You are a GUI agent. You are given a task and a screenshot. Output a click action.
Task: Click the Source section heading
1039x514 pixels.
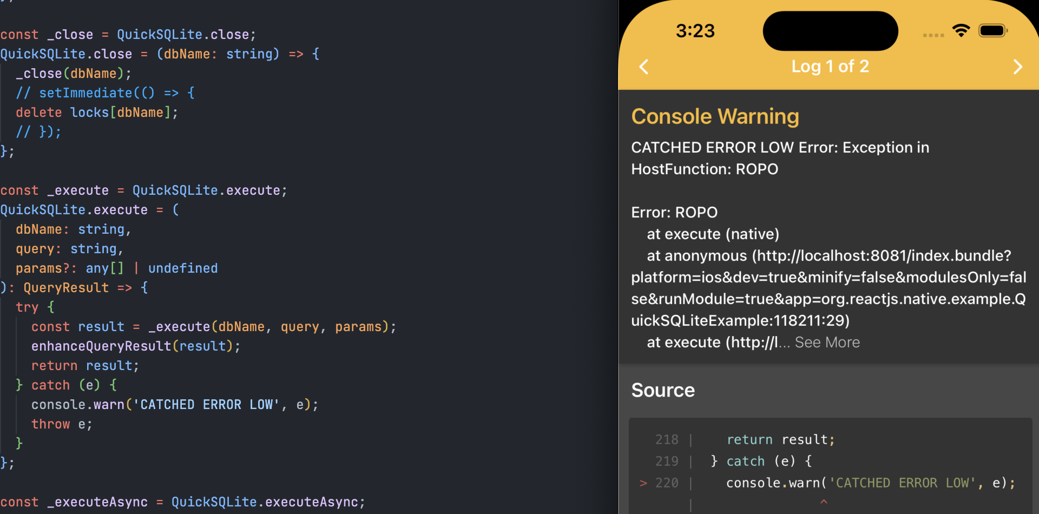pyautogui.click(x=663, y=390)
